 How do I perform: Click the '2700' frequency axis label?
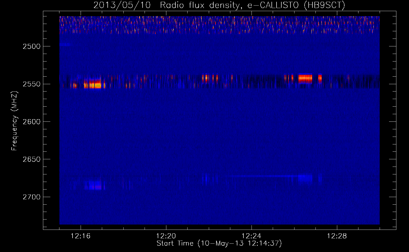click(32, 197)
